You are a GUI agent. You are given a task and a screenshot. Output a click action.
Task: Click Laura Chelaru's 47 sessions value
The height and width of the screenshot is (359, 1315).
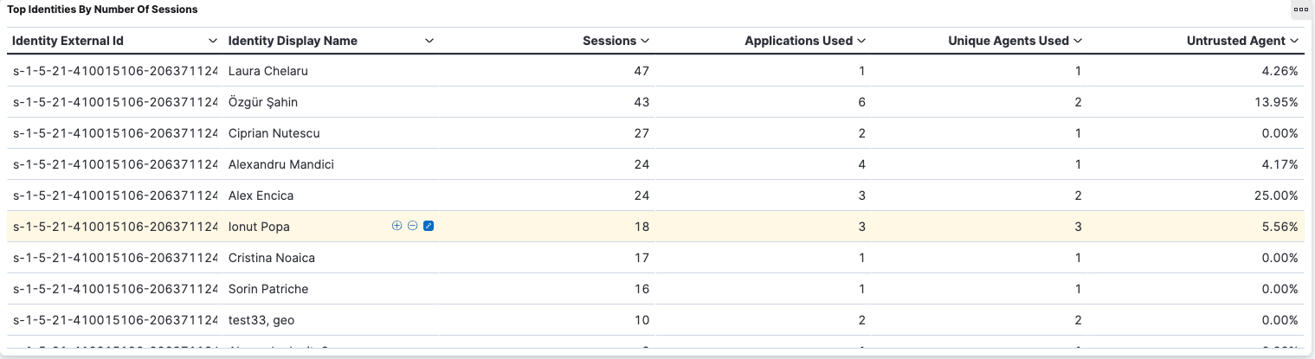click(x=641, y=71)
